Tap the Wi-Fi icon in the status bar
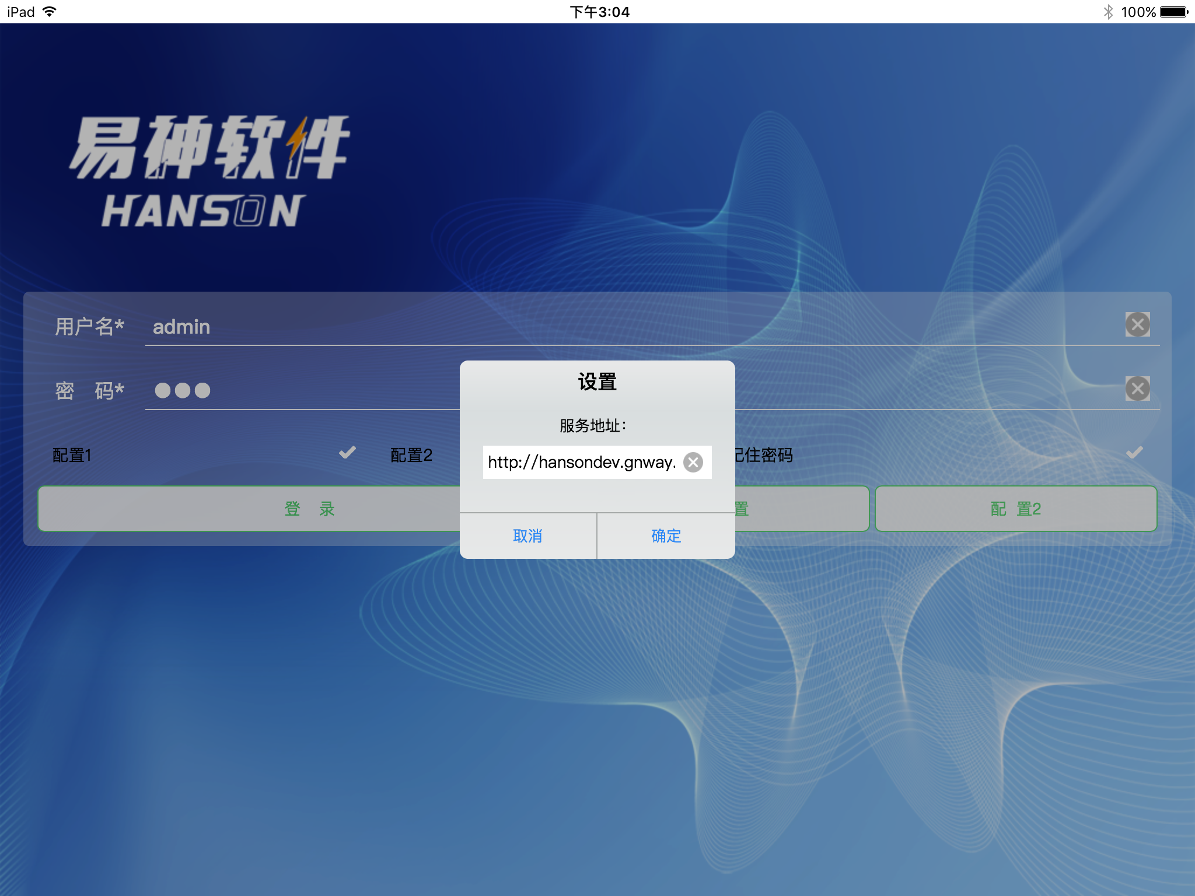The height and width of the screenshot is (896, 1195). pyautogui.click(x=50, y=12)
